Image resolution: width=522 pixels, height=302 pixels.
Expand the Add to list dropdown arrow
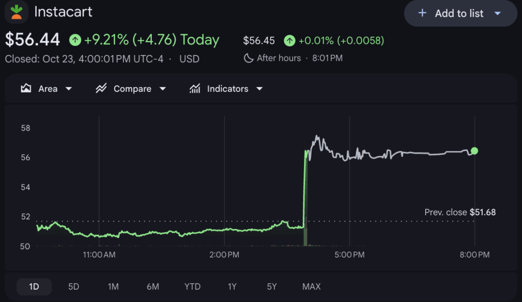coord(498,13)
